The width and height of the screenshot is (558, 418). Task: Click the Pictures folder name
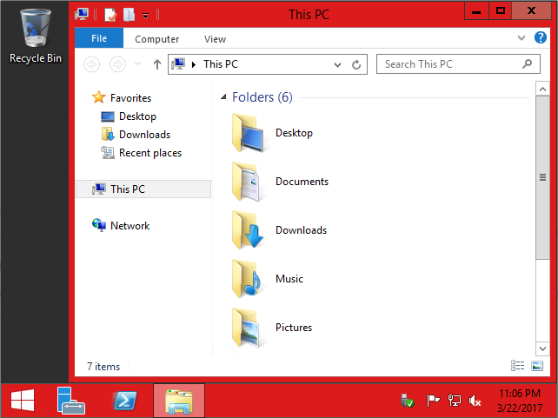point(294,328)
